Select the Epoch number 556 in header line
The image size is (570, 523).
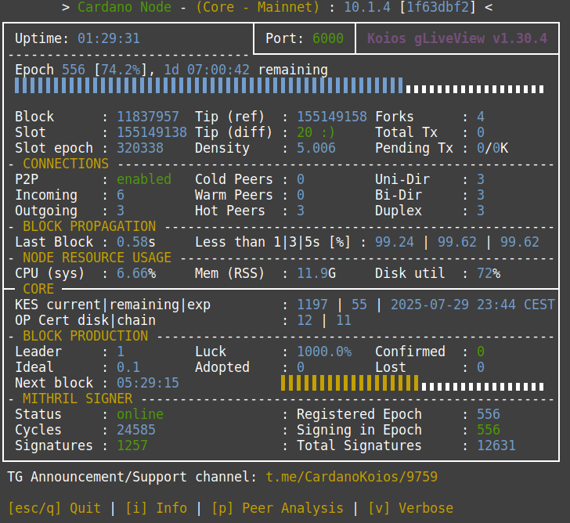click(x=74, y=70)
